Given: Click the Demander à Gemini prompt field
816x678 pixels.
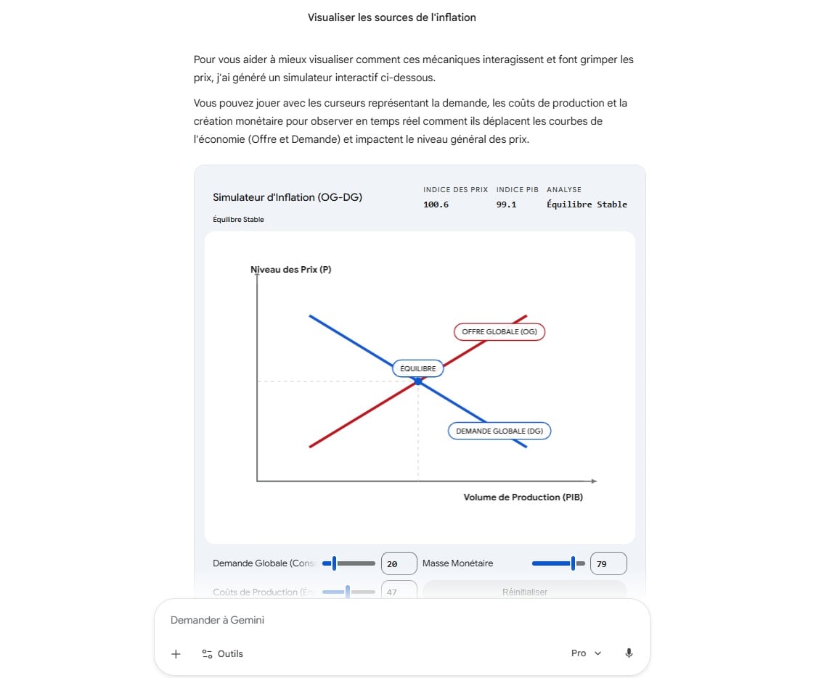Looking at the screenshot, I should [363, 620].
